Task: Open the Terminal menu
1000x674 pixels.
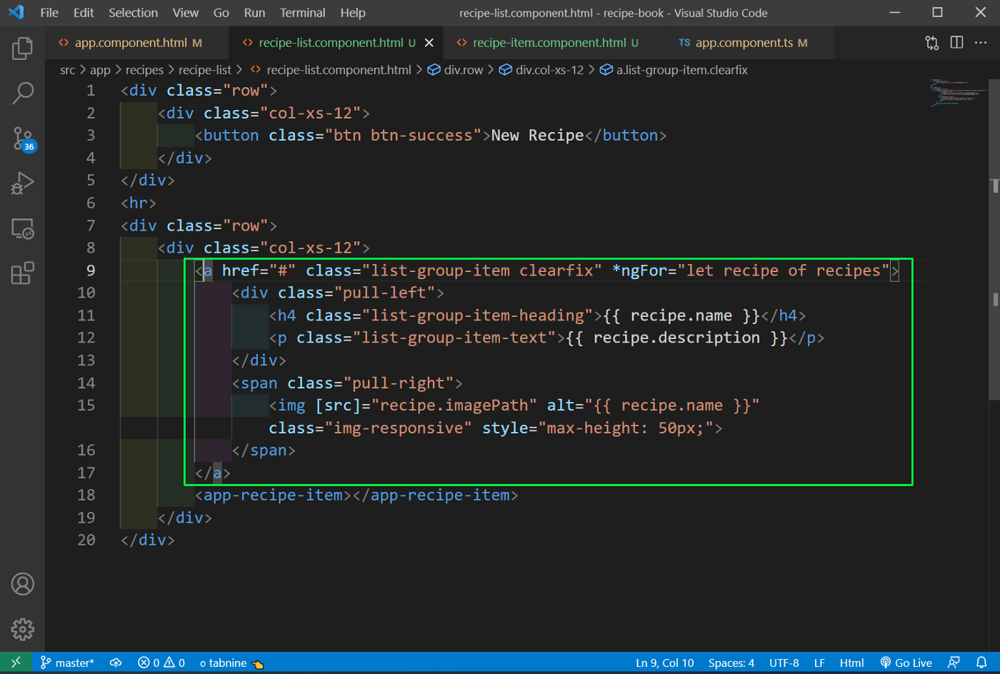Action: (x=303, y=13)
